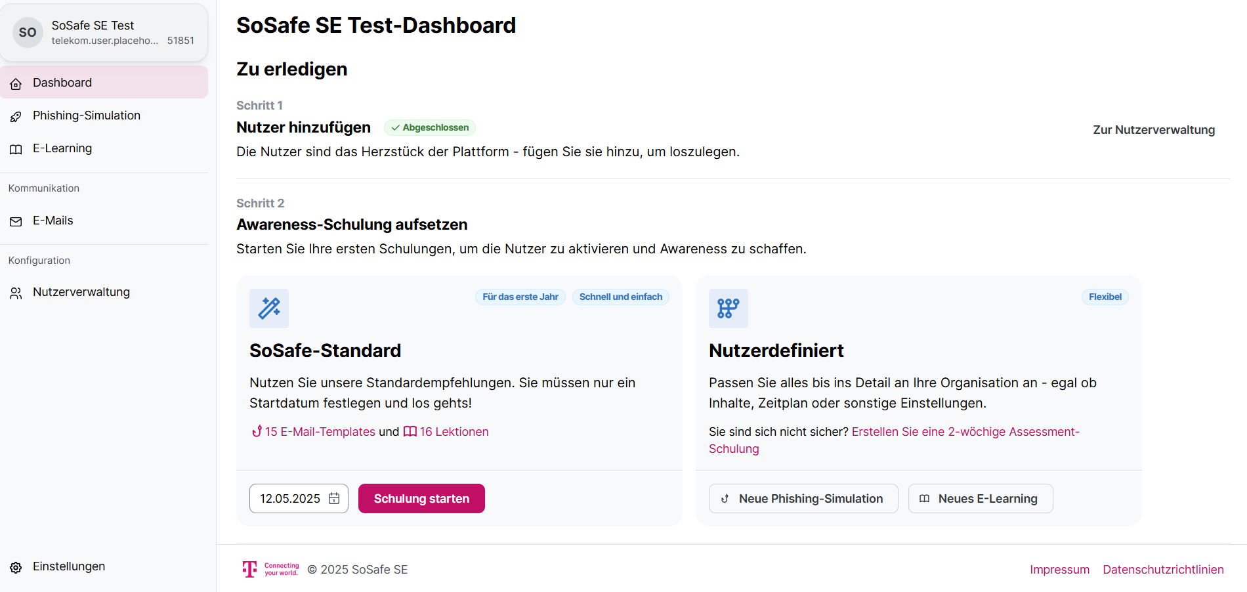1247x592 pixels.
Task: Open the Phishing-Simulation menu item
Action: click(x=87, y=116)
